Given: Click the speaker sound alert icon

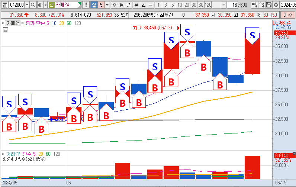Looking at the screenshot, I should (x=40, y=5).
